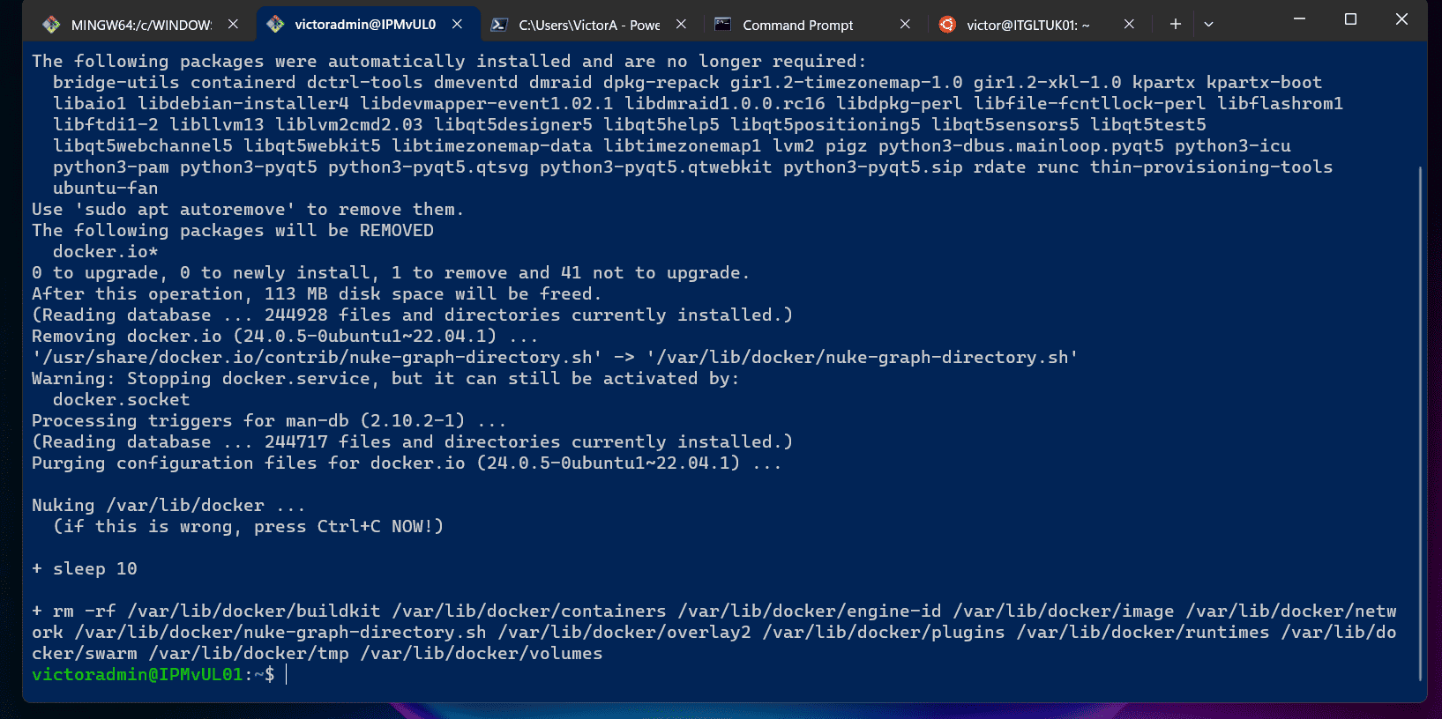Click 'Nuking /var/lib/docker' line
The image size is (1442, 719).
tap(168, 505)
